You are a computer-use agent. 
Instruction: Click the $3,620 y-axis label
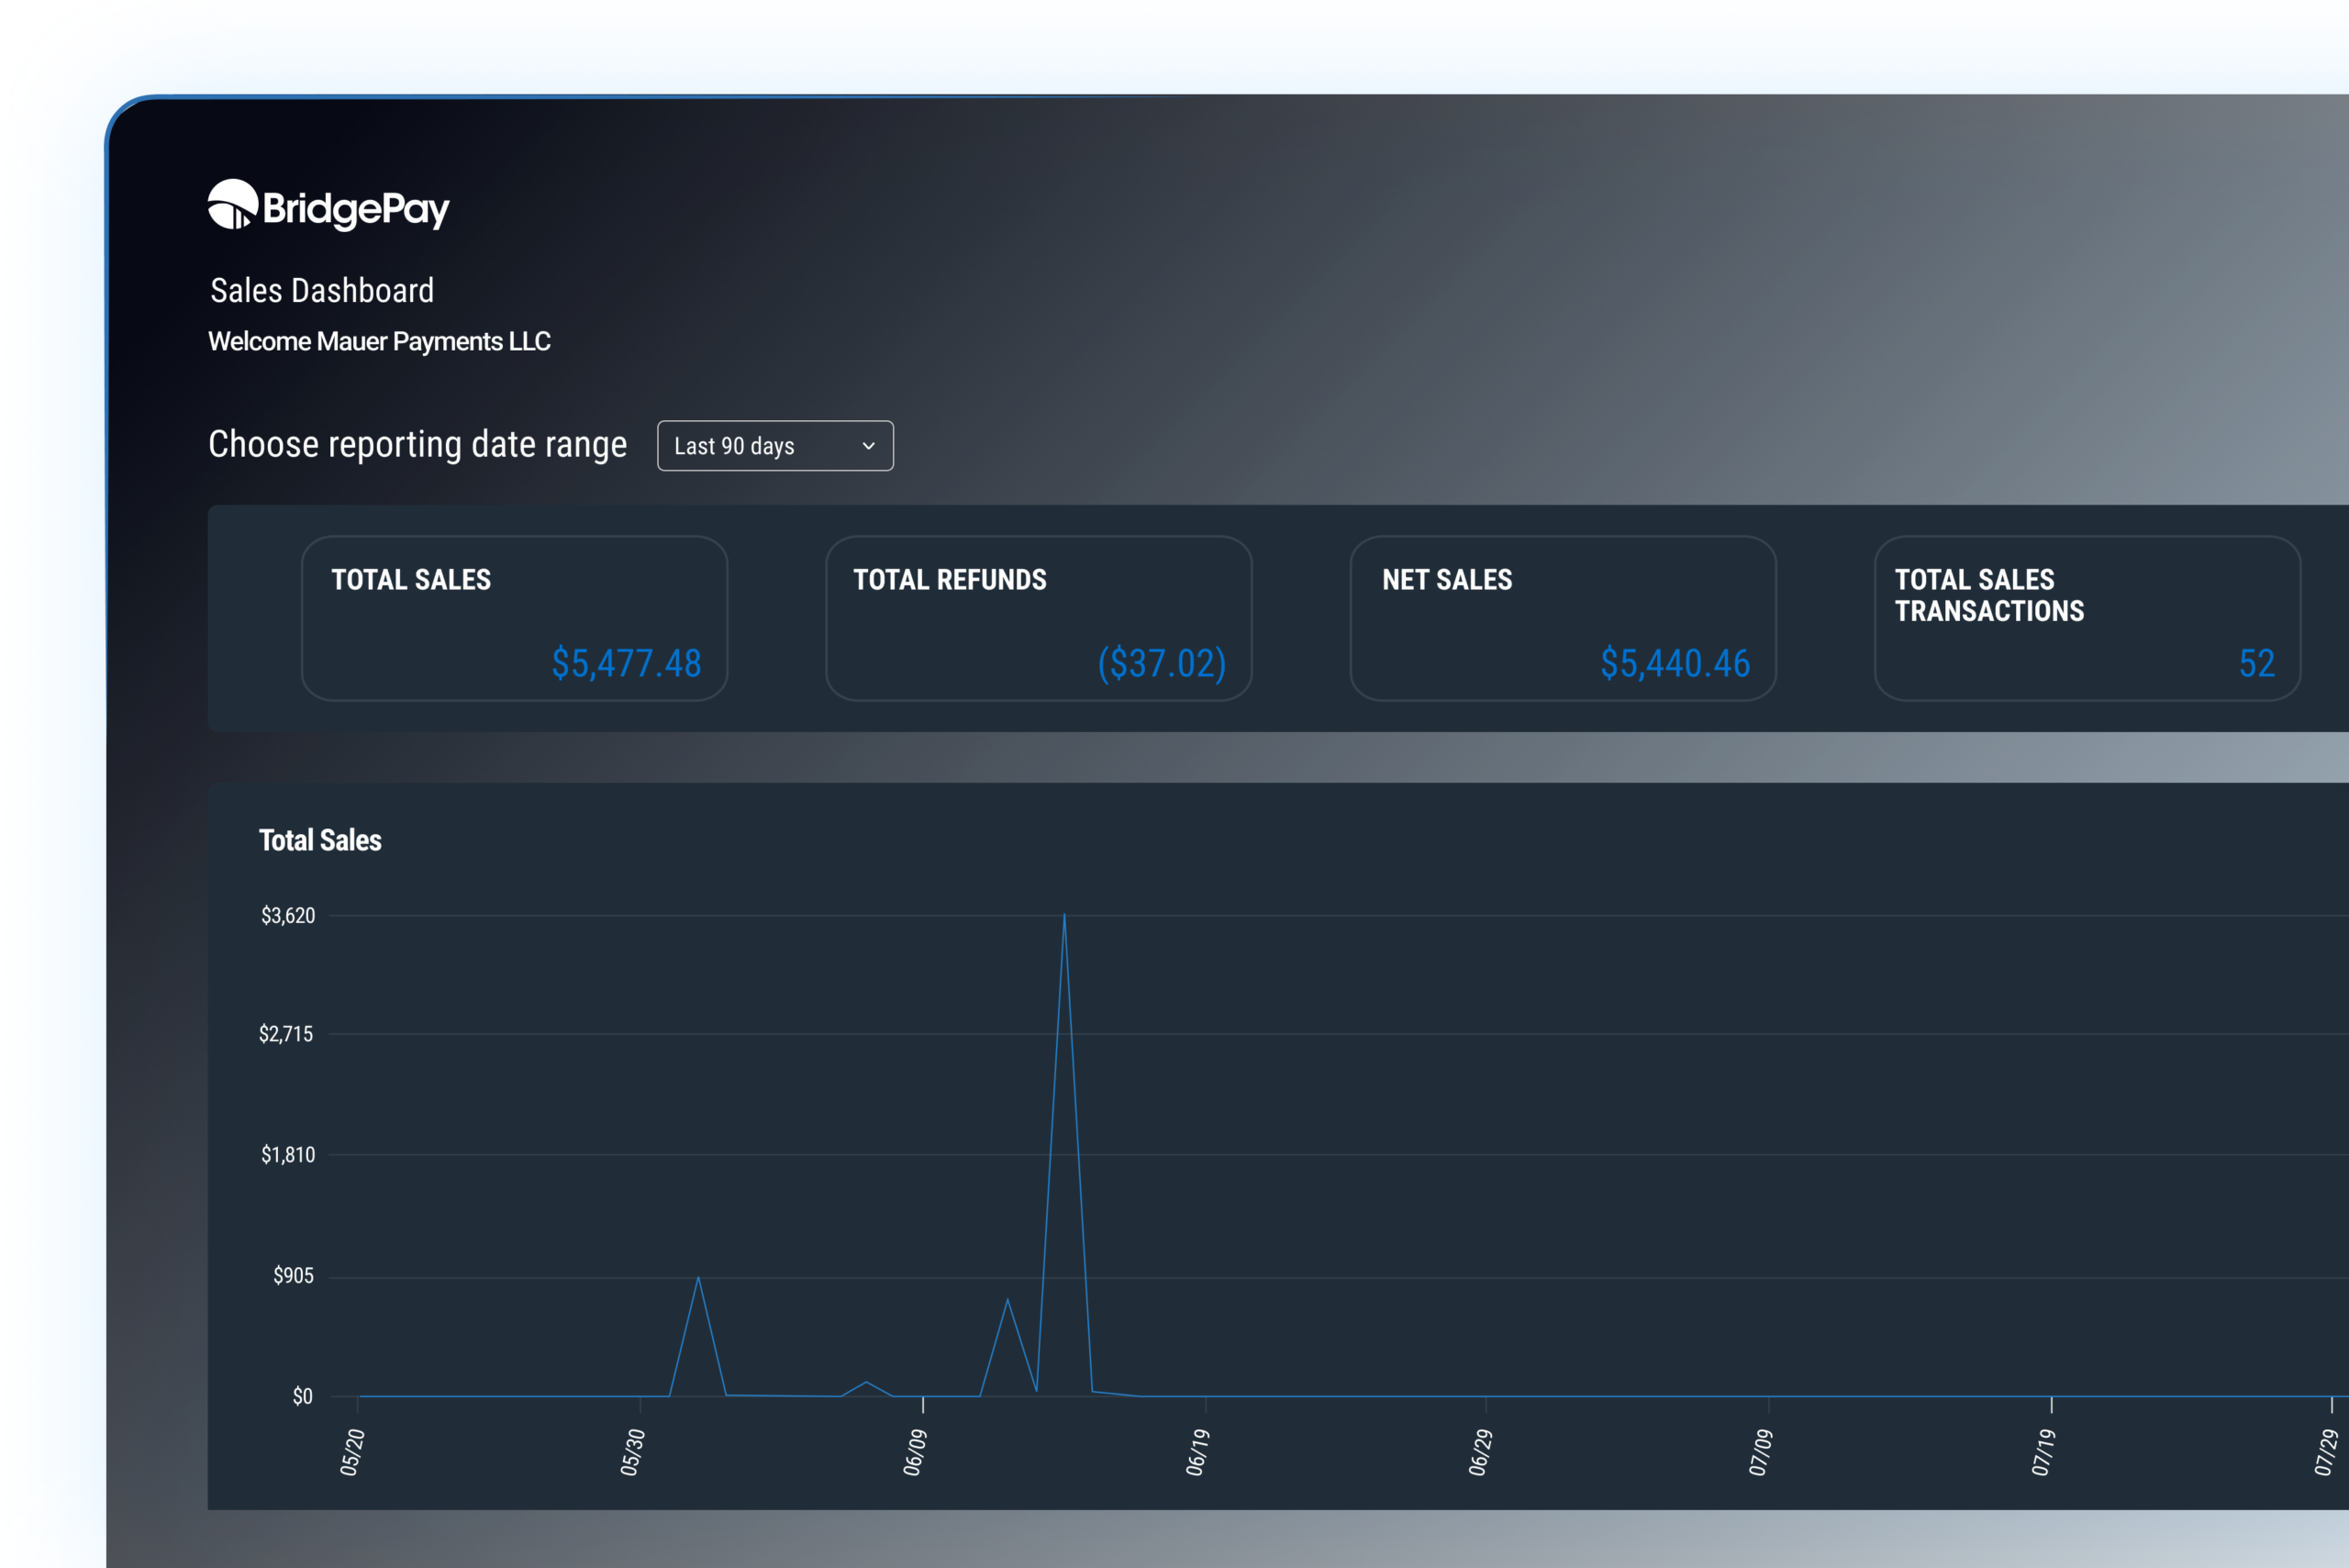point(288,915)
